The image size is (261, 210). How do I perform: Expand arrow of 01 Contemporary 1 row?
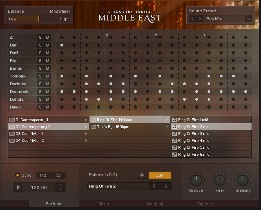[86, 120]
